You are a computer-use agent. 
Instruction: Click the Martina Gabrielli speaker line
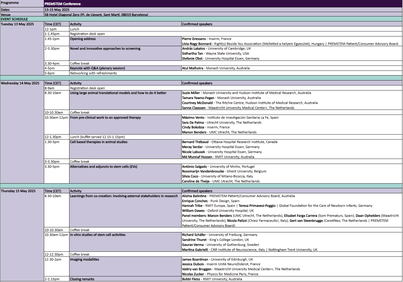(250, 250)
